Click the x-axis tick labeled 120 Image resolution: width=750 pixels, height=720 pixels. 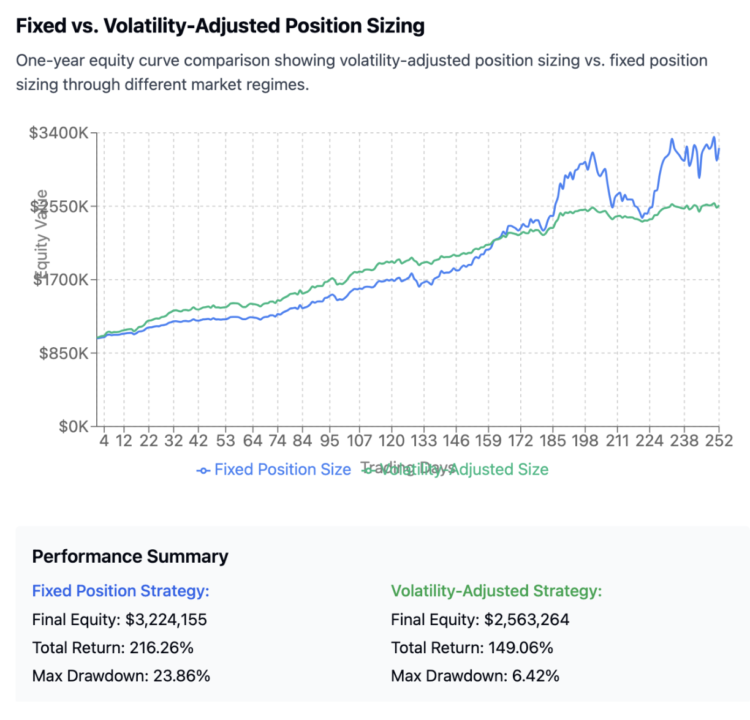pyautogui.click(x=391, y=441)
